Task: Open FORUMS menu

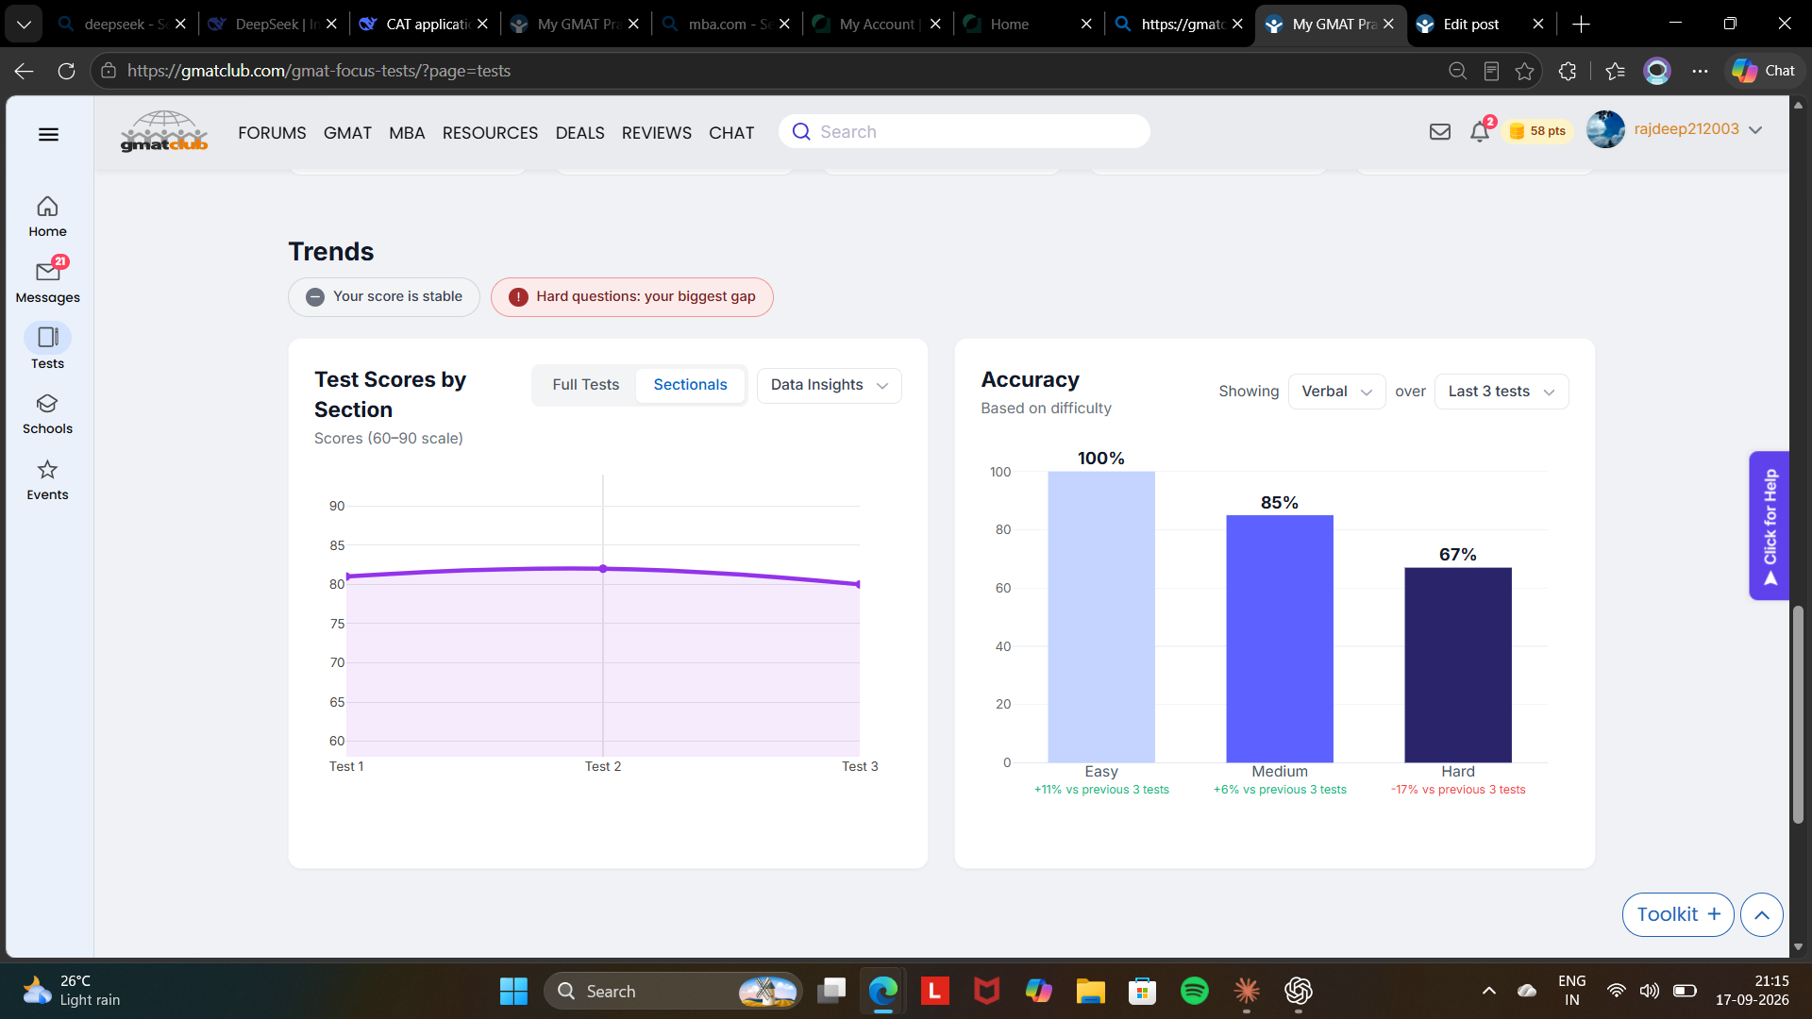Action: point(272,133)
